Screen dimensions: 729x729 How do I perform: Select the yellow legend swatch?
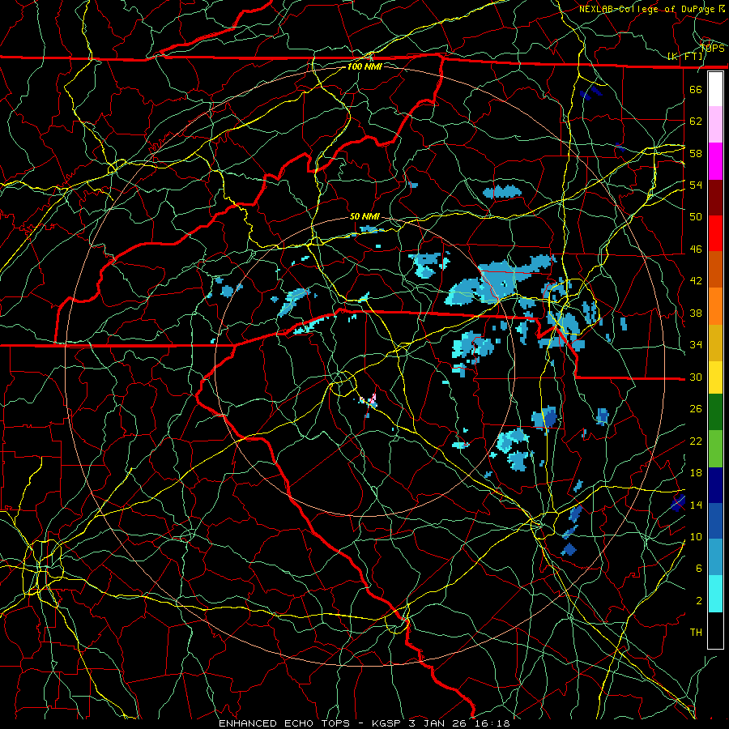(715, 377)
